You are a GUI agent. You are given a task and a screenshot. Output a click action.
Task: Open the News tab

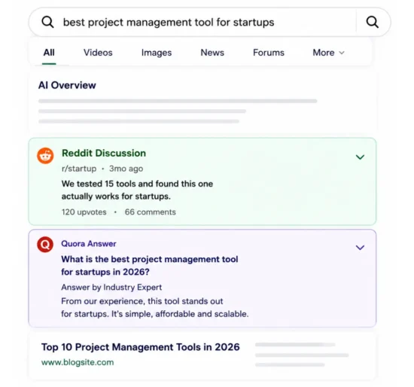(212, 53)
